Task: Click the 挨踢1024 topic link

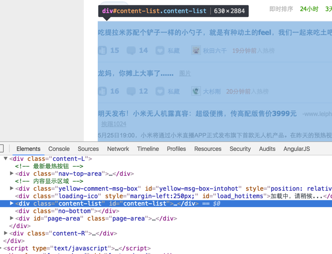Action: [114, 124]
